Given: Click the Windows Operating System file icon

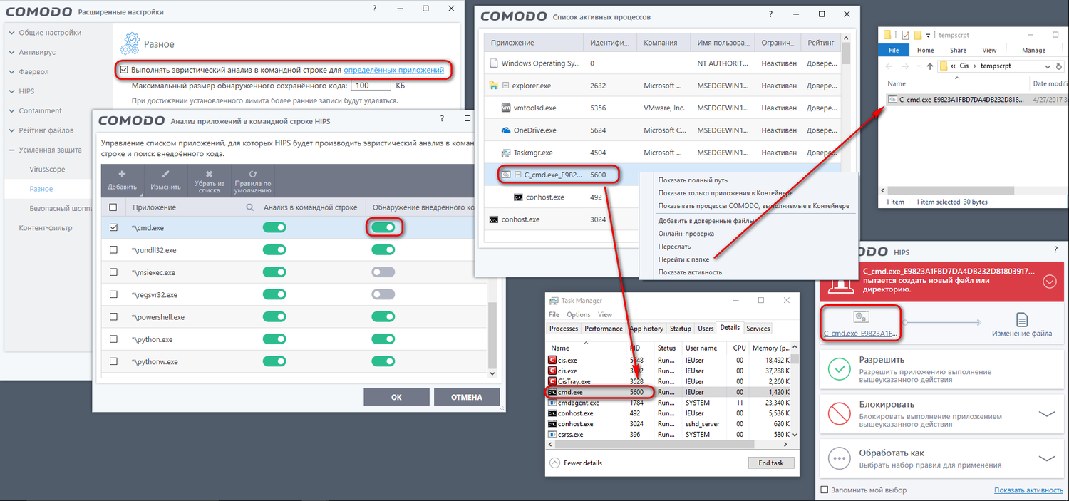Looking at the screenshot, I should (494, 63).
